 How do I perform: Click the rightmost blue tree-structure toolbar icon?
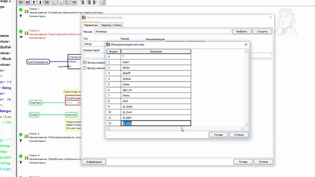click(103, 2)
